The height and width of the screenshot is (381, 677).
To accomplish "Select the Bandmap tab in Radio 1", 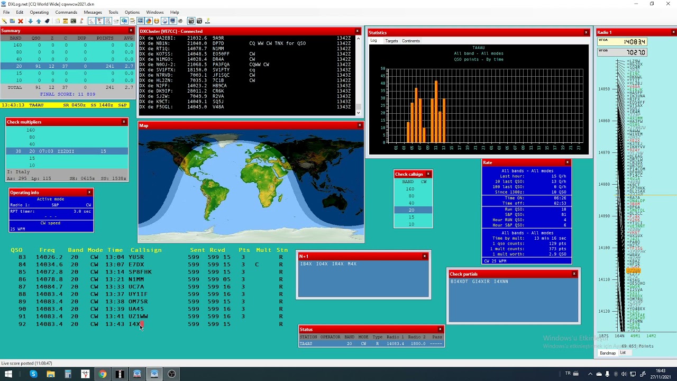I will click(608, 353).
